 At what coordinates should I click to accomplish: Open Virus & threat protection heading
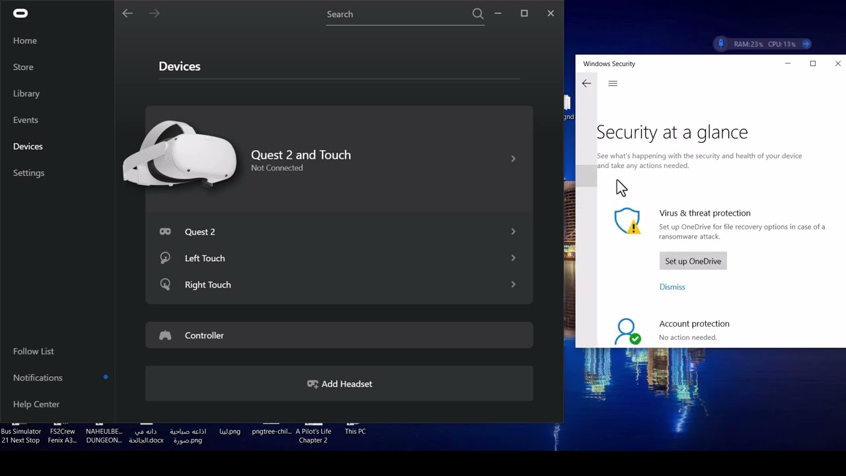coord(705,213)
